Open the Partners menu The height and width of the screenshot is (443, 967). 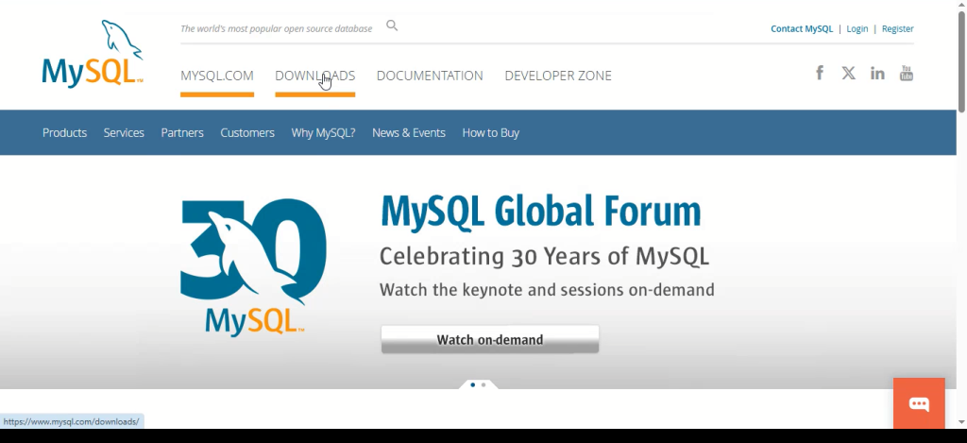click(x=182, y=132)
